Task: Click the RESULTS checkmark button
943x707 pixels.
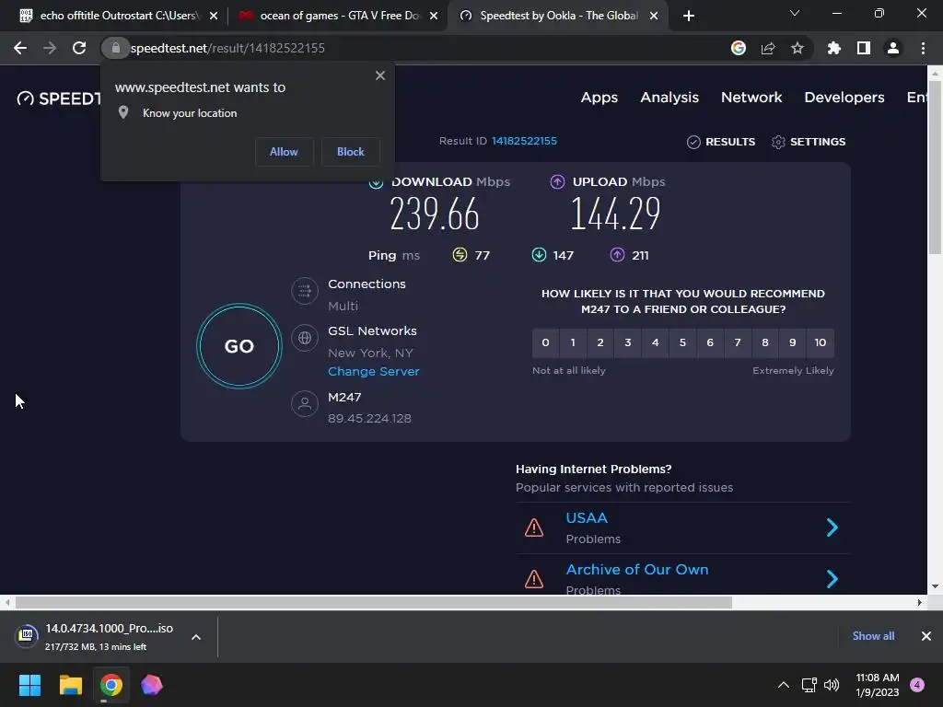Action: [x=721, y=142]
